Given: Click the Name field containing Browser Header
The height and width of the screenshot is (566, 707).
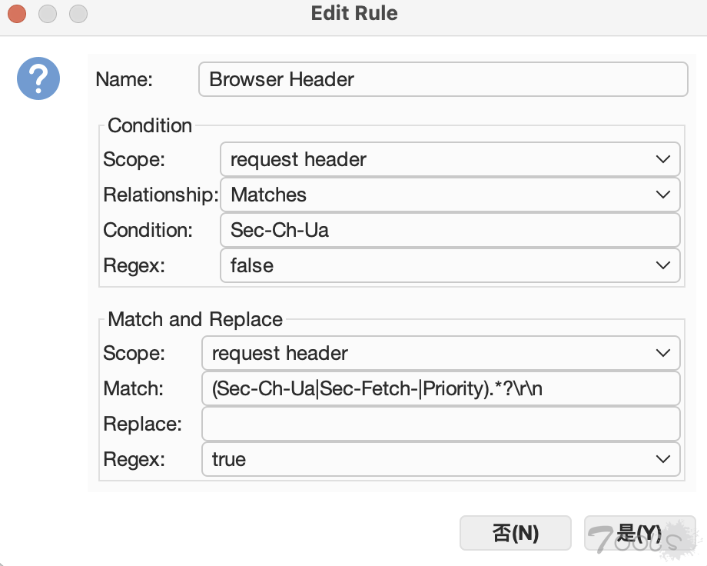Looking at the screenshot, I should 443,79.
